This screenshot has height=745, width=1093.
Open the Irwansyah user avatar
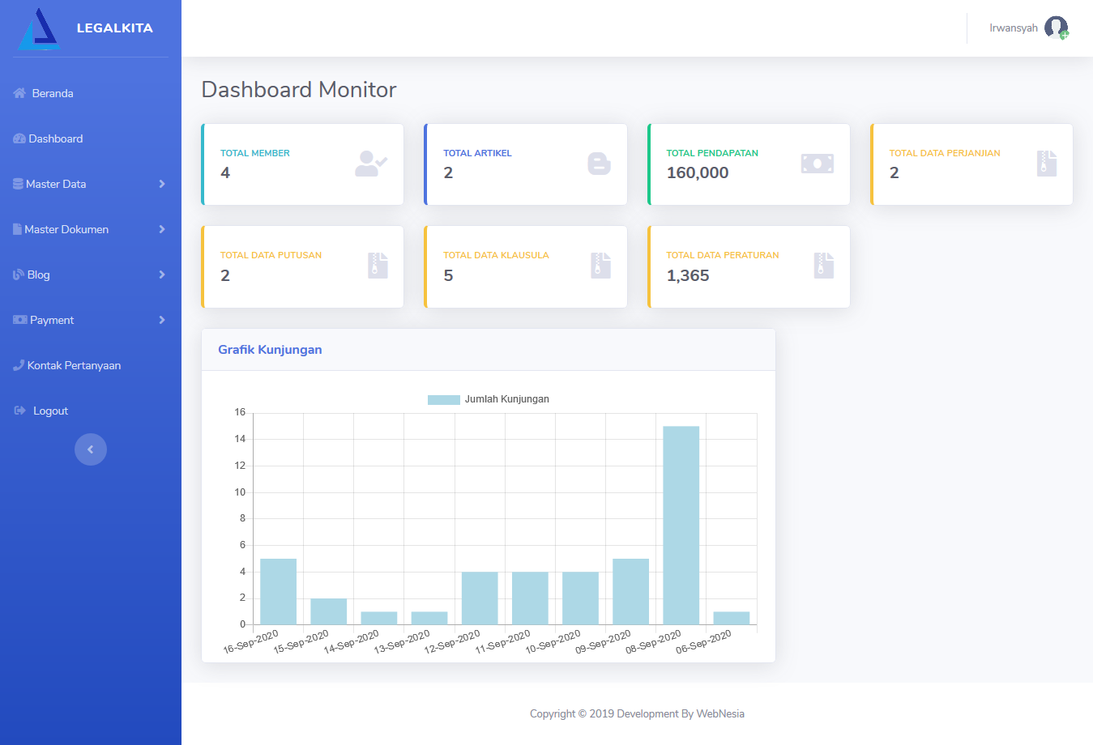(1056, 28)
